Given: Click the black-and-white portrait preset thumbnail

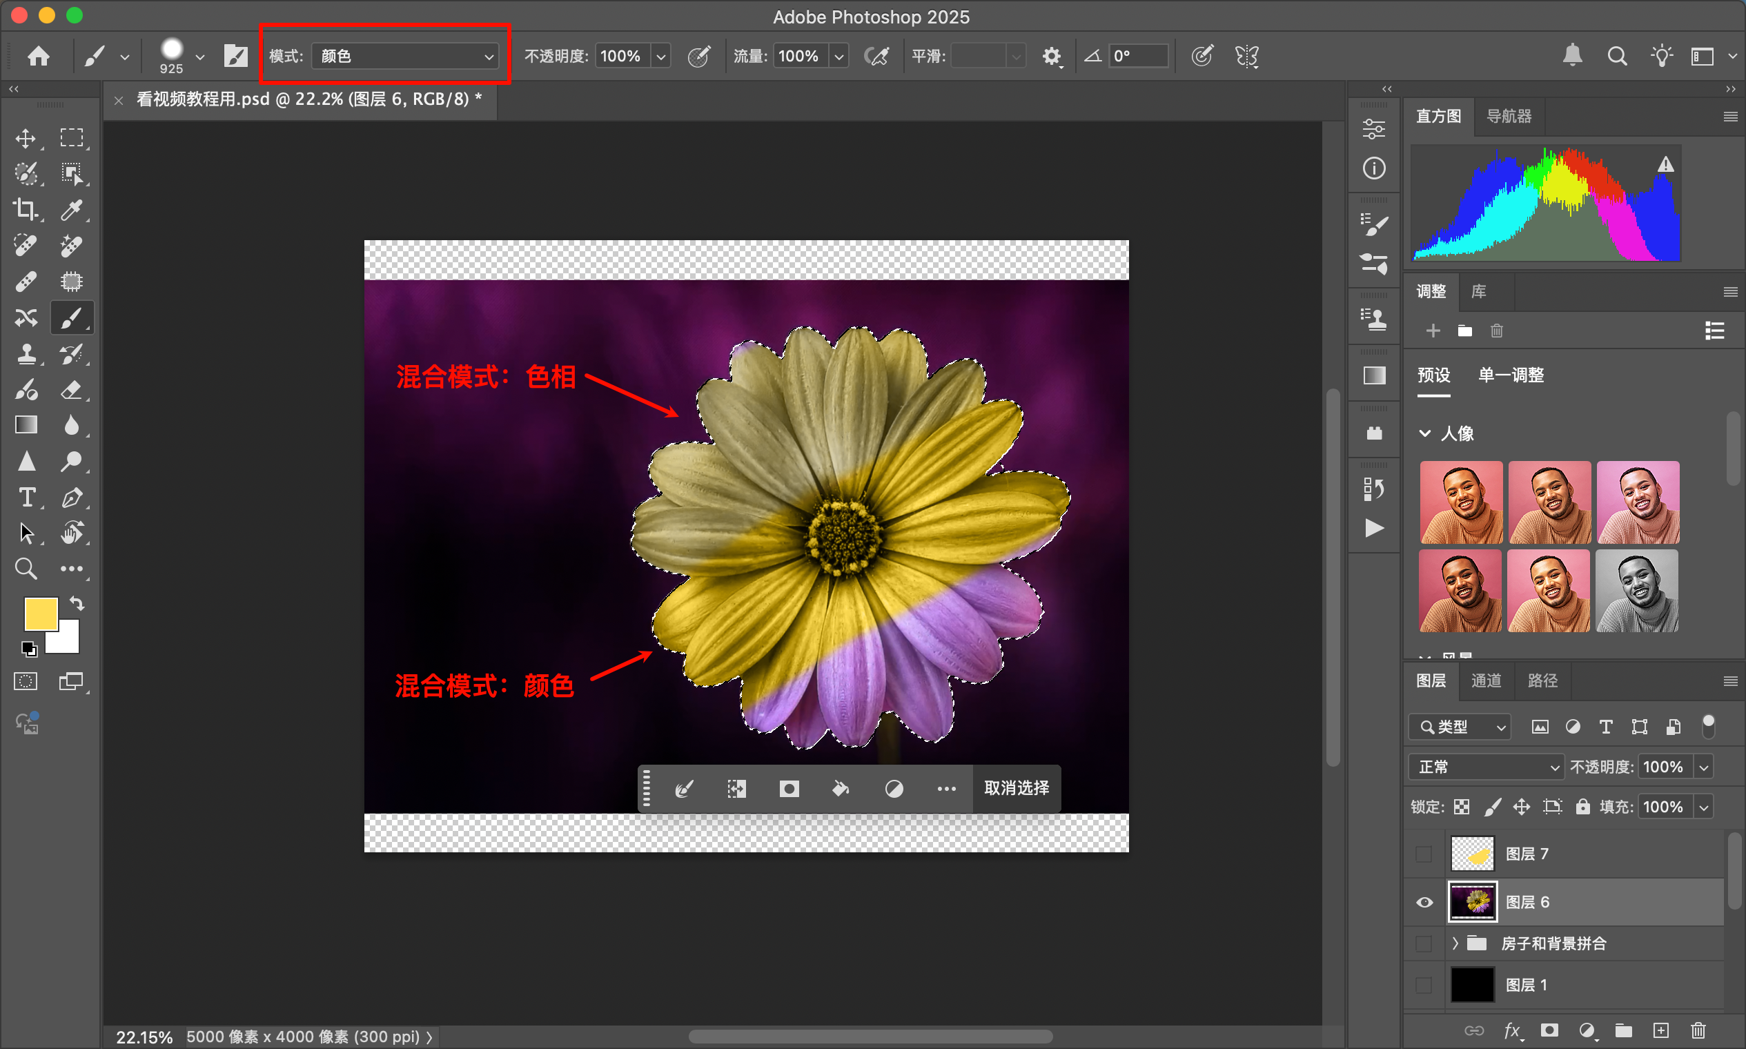Looking at the screenshot, I should pyautogui.click(x=1637, y=591).
